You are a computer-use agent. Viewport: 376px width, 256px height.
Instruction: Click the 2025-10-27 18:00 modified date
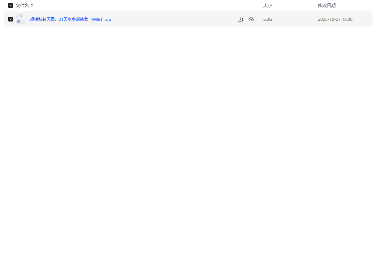tap(335, 19)
